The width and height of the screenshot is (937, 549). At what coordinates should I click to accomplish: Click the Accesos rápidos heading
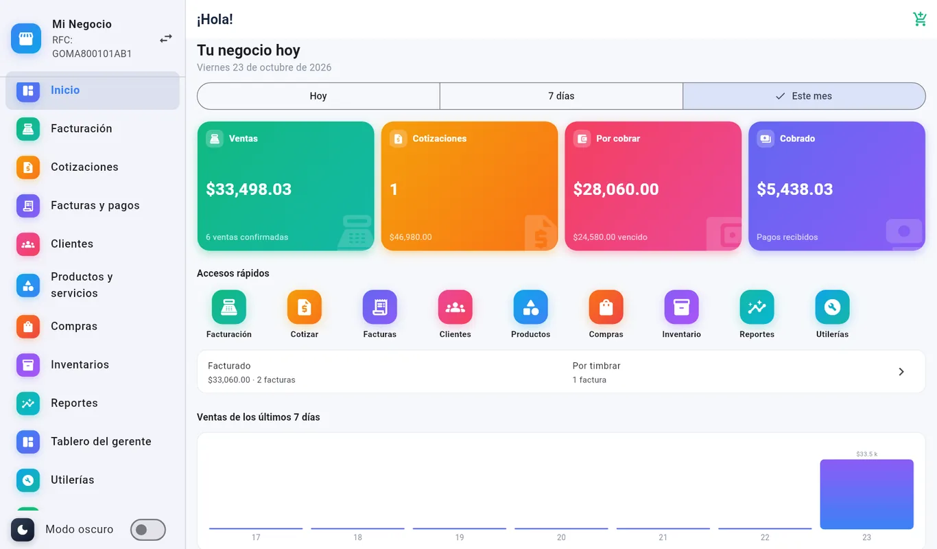click(233, 273)
